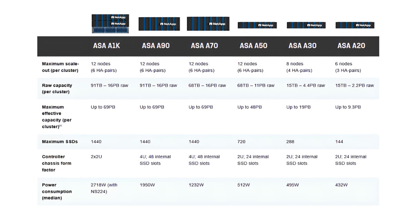
Task: Click the ASA A20 product image
Action: point(355,25)
